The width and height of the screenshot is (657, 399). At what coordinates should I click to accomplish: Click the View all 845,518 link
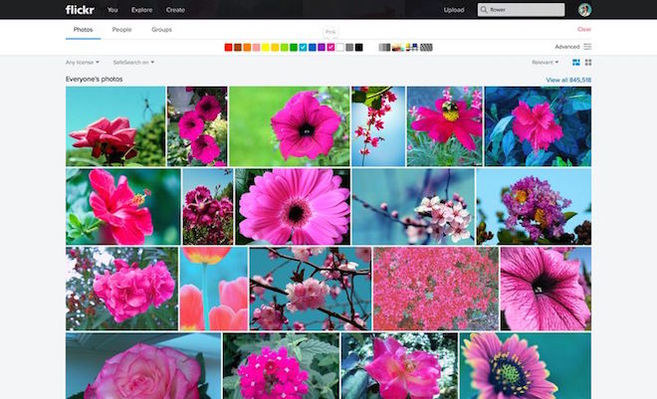[568, 80]
